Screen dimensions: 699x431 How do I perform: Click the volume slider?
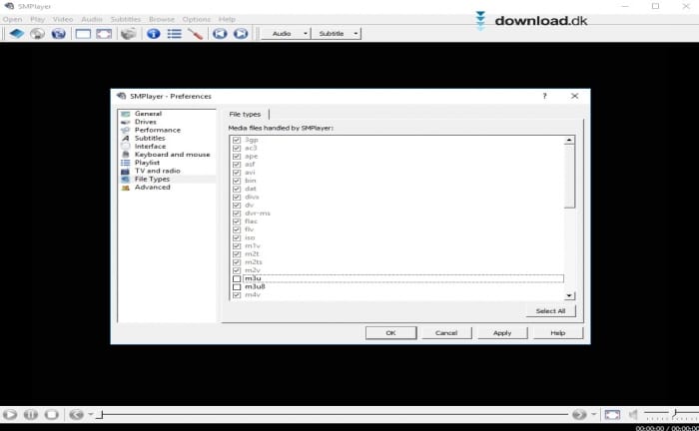point(670,414)
